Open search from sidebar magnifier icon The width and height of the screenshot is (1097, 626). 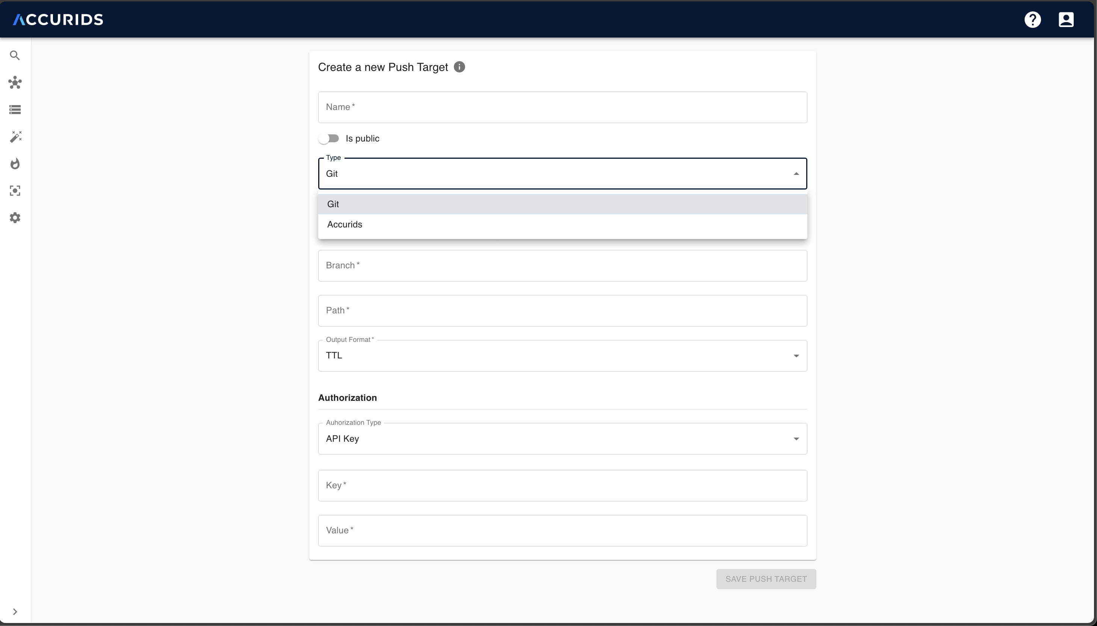tap(15, 56)
